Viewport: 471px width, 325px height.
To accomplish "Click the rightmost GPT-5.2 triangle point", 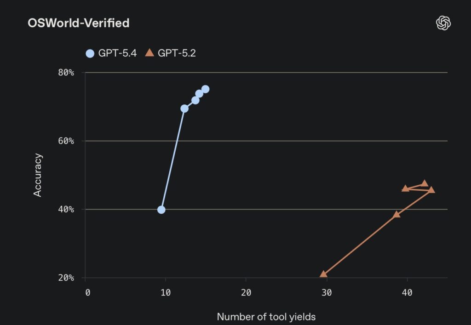I will [x=431, y=190].
